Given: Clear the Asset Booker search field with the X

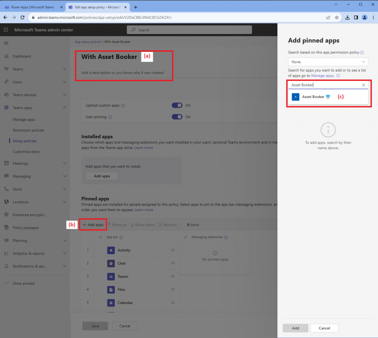Looking at the screenshot, I should click(x=364, y=85).
